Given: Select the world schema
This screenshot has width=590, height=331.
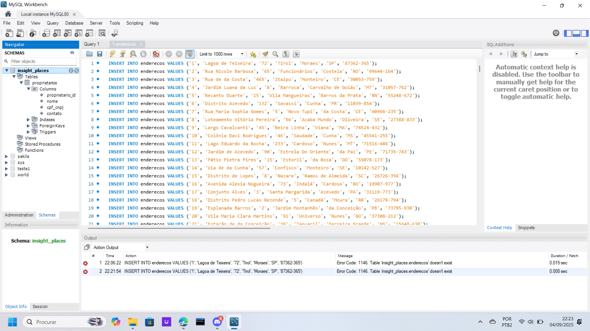Looking at the screenshot, I should (23, 175).
